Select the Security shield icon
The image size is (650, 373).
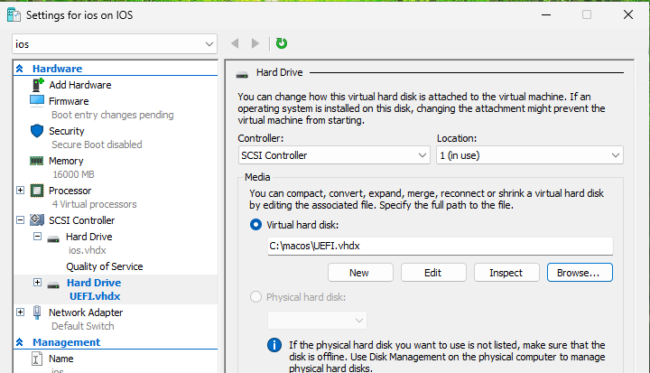37,131
